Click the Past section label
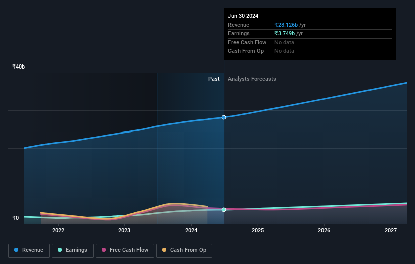 (x=214, y=79)
